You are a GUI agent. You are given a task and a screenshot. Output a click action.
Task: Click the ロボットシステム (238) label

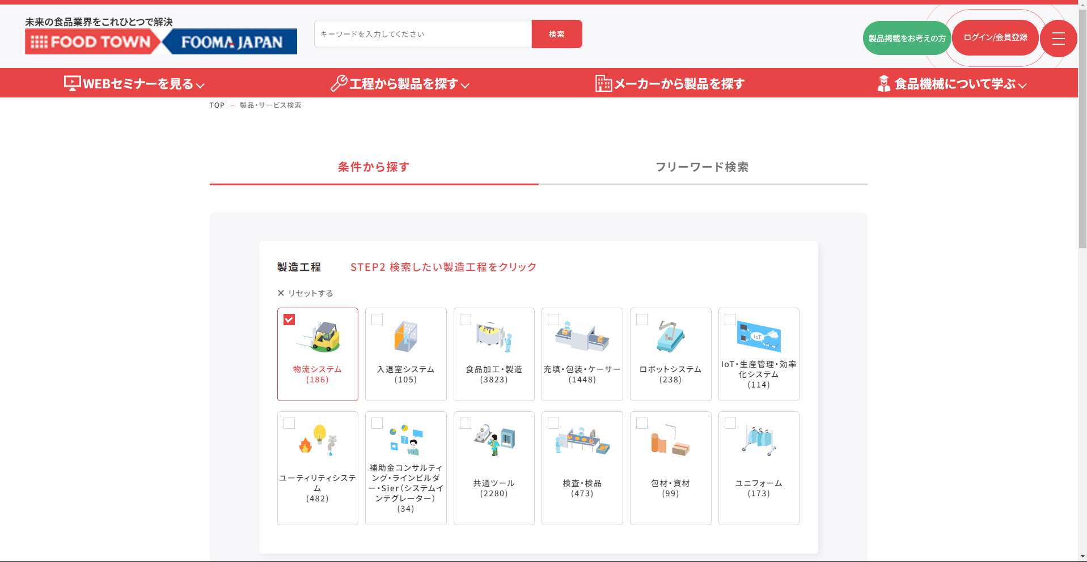671,374
